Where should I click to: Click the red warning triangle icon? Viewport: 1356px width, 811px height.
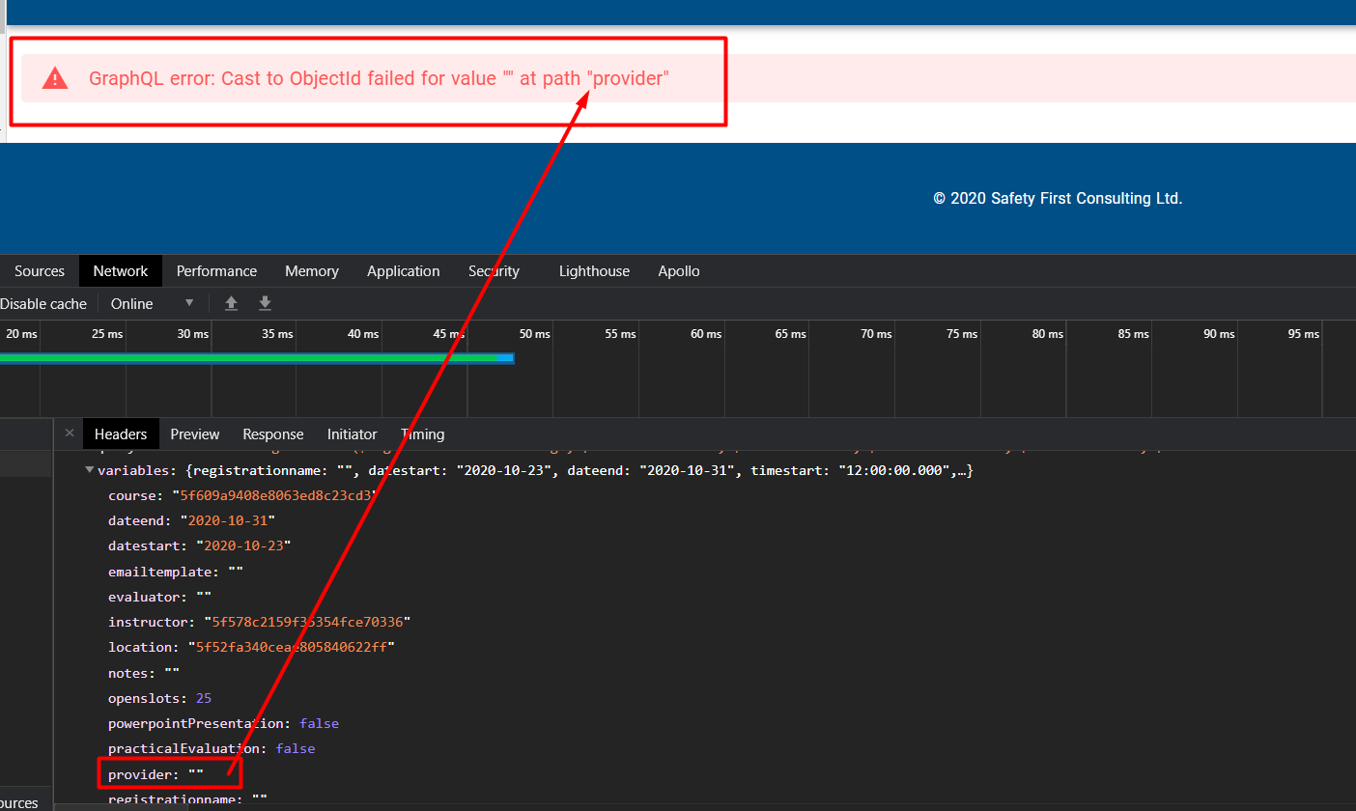[55, 78]
